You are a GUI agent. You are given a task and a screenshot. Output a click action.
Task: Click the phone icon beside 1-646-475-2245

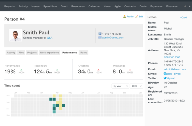100,34
